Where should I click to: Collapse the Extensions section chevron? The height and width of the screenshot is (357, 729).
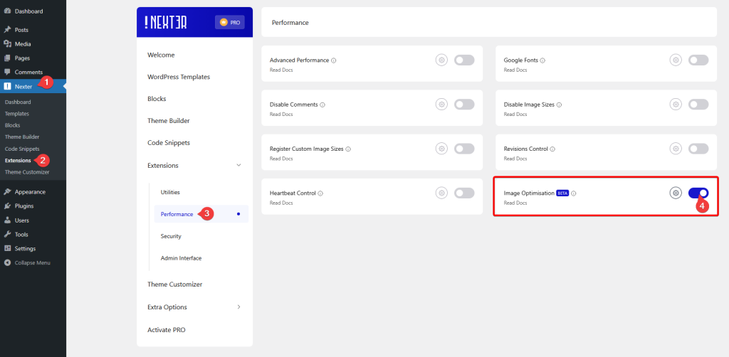tap(238, 166)
